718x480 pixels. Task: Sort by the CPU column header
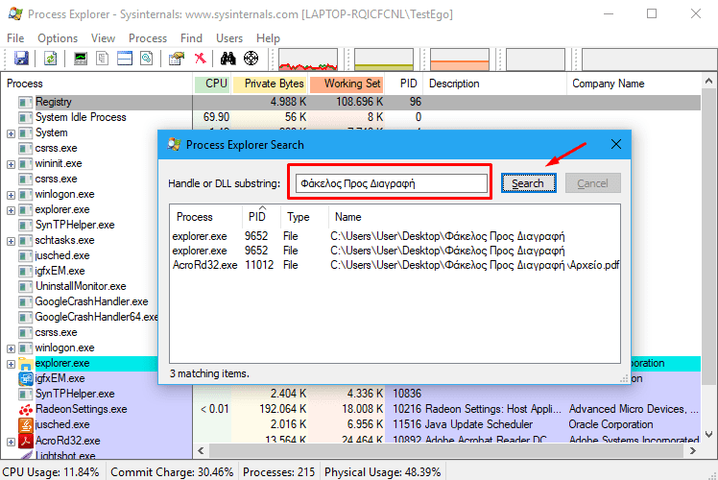point(212,84)
